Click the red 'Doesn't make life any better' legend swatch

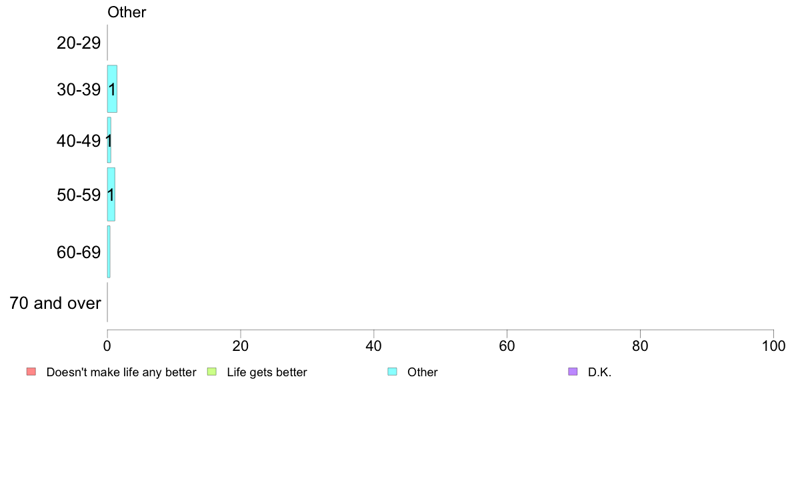(x=31, y=372)
